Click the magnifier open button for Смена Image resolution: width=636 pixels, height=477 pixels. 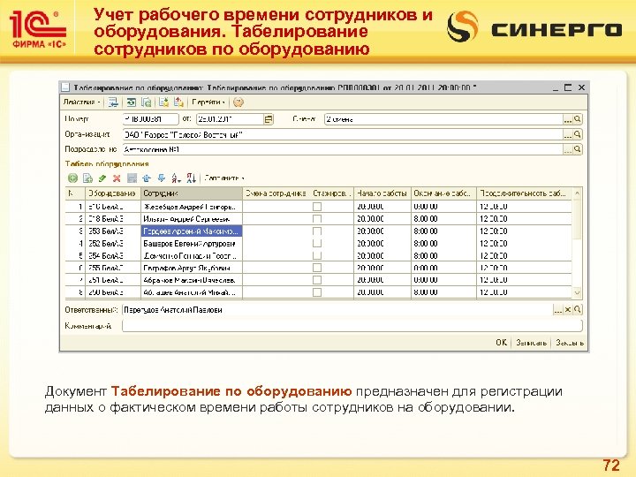(x=577, y=119)
